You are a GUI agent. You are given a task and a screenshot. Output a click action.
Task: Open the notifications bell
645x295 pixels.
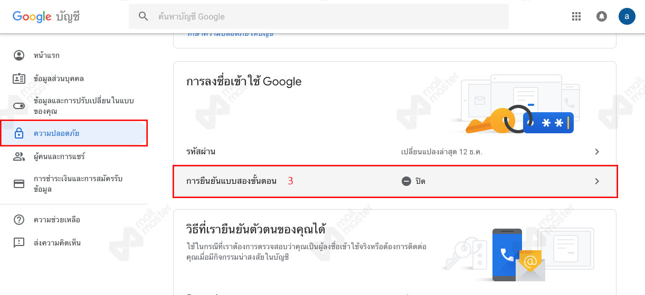(x=602, y=16)
